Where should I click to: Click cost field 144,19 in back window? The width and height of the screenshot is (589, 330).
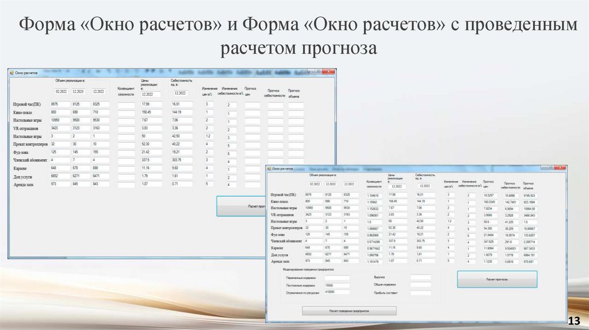(182, 112)
